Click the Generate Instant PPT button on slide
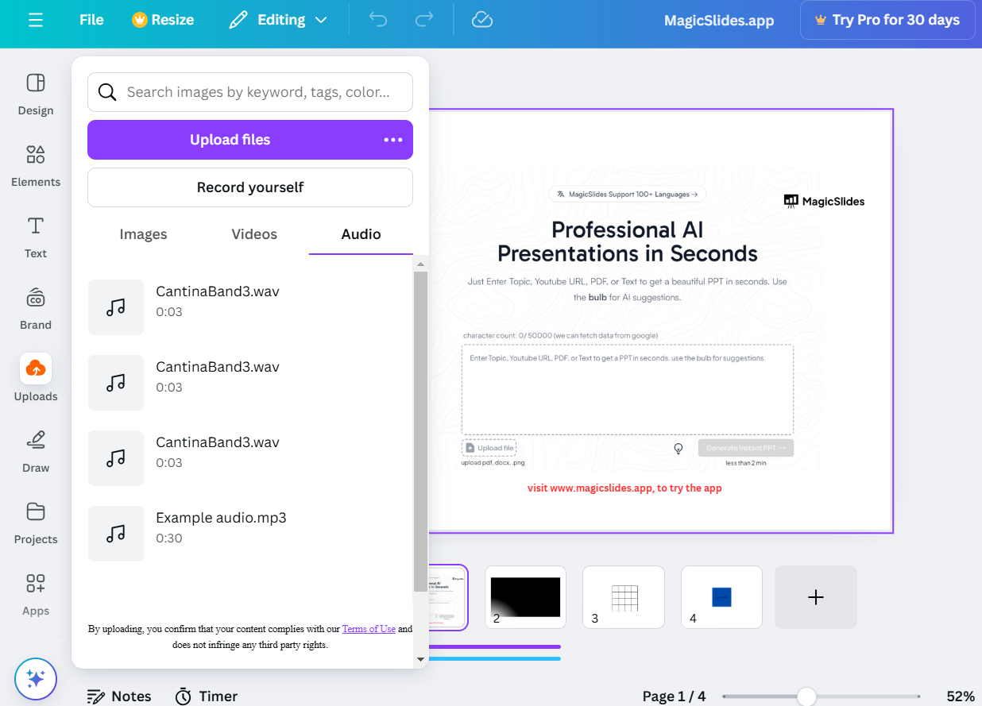 (x=745, y=448)
